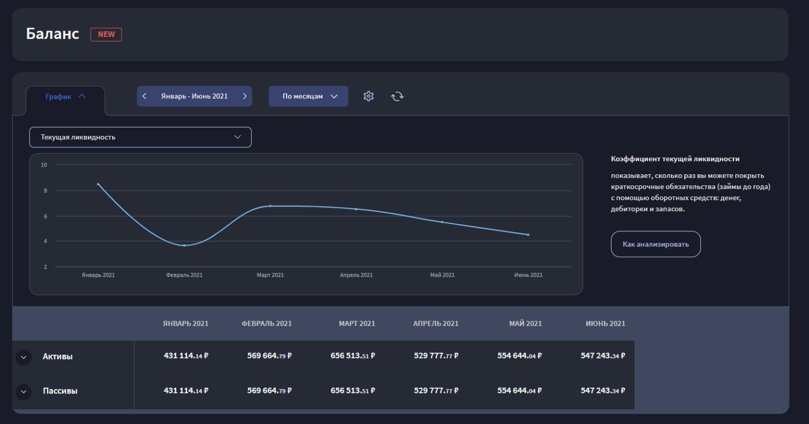Click the Март 2021 chart axis label

(x=270, y=275)
